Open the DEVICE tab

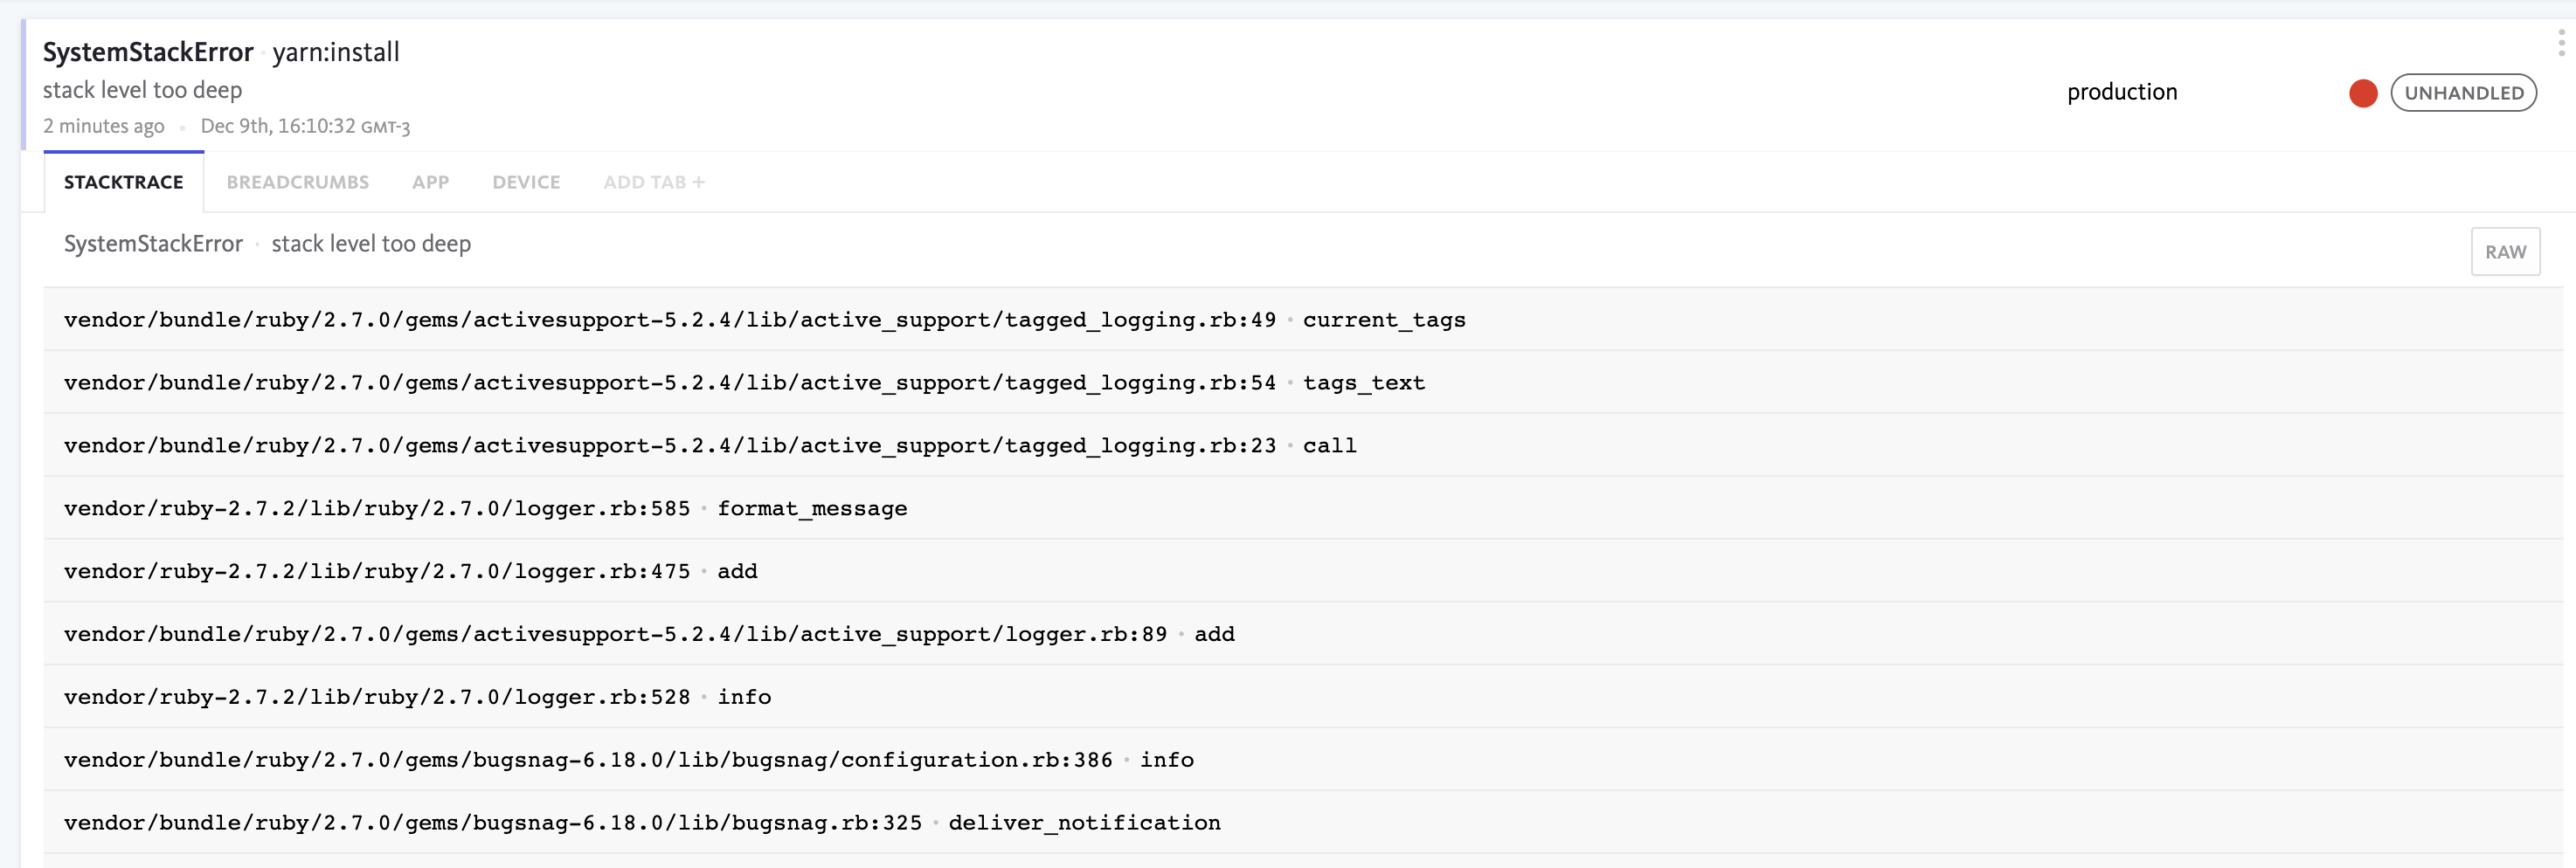click(526, 182)
